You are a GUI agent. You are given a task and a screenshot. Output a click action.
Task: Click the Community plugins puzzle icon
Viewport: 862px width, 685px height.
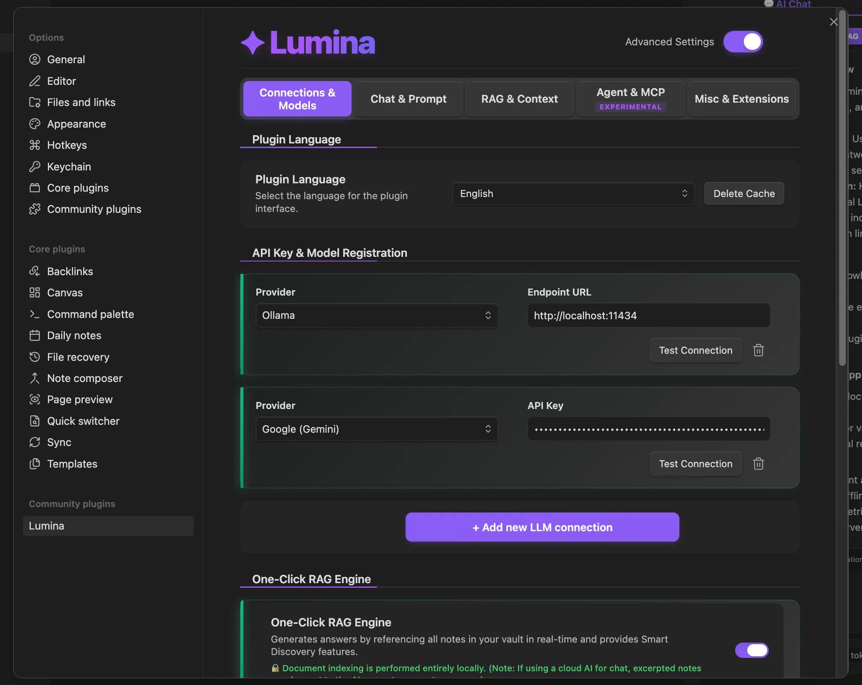pyautogui.click(x=35, y=209)
